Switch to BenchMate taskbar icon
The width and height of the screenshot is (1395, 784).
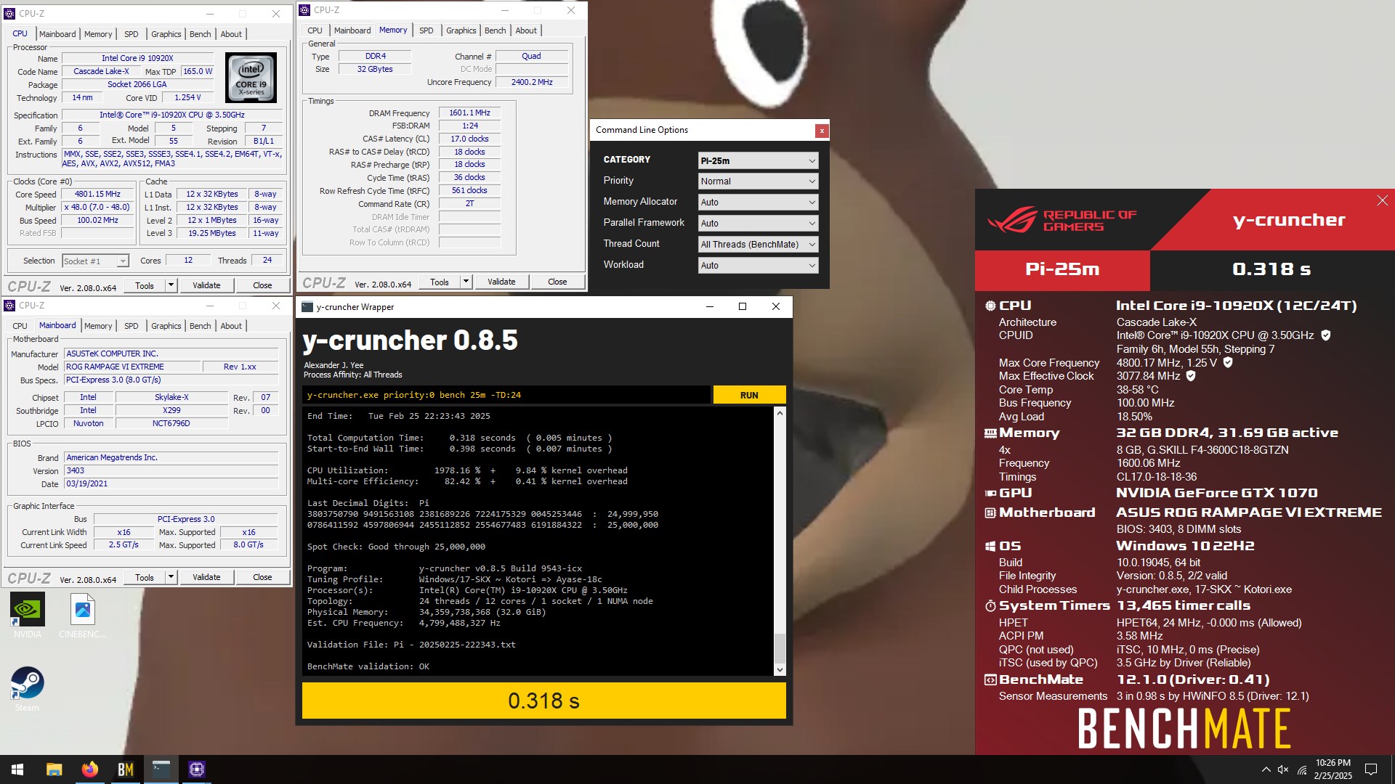[x=125, y=769]
